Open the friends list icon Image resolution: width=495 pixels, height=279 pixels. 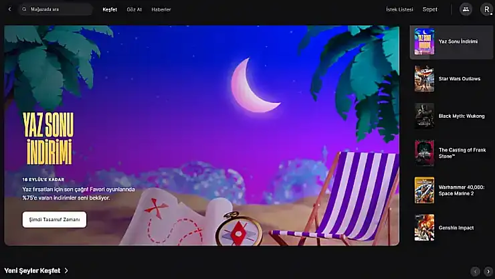466,9
